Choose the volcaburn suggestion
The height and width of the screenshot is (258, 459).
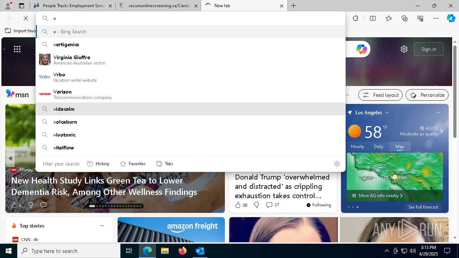tap(190, 122)
